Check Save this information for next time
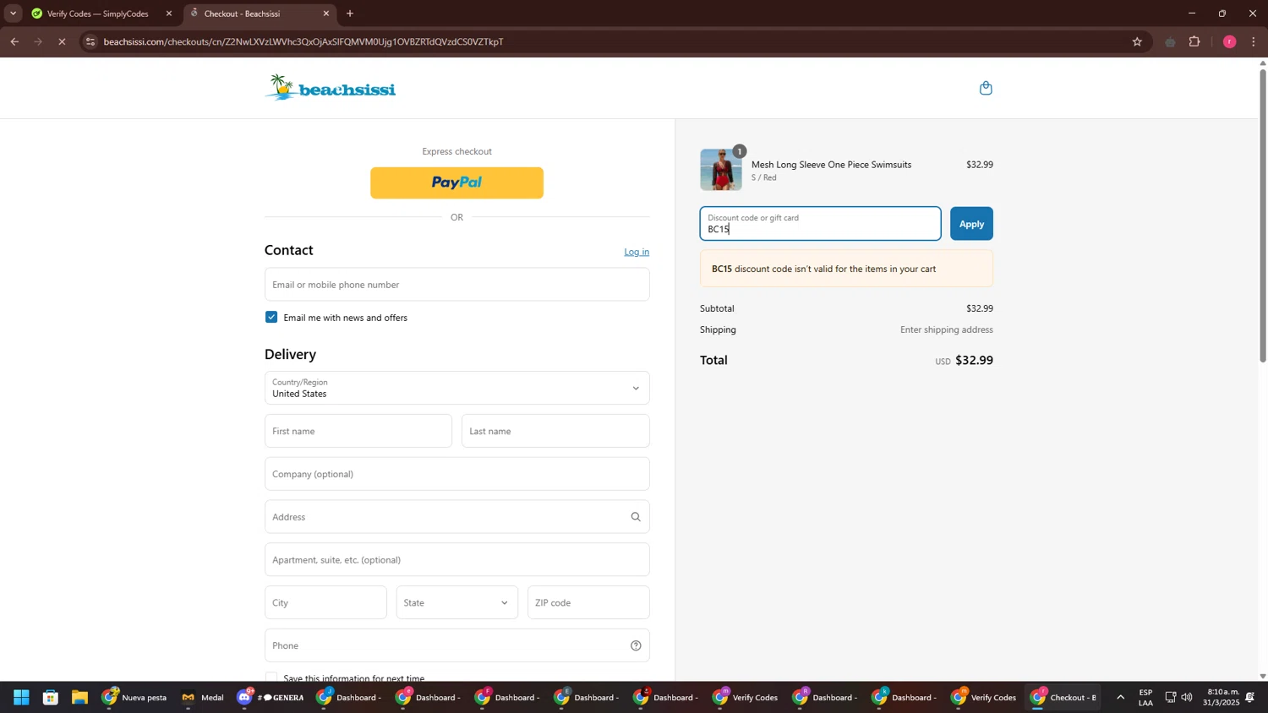The height and width of the screenshot is (713, 1268). pos(271,678)
